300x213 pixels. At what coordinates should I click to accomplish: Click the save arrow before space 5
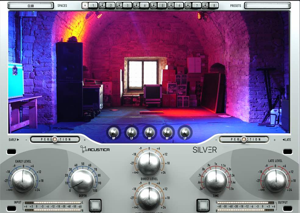coord(153,5)
